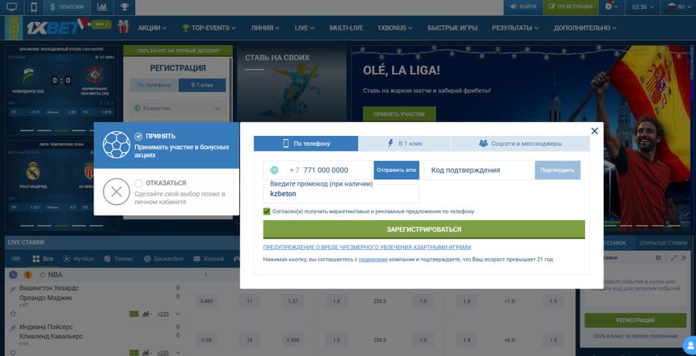Open the RU language dropdown
The width and height of the screenshot is (696, 356).
(679, 7)
